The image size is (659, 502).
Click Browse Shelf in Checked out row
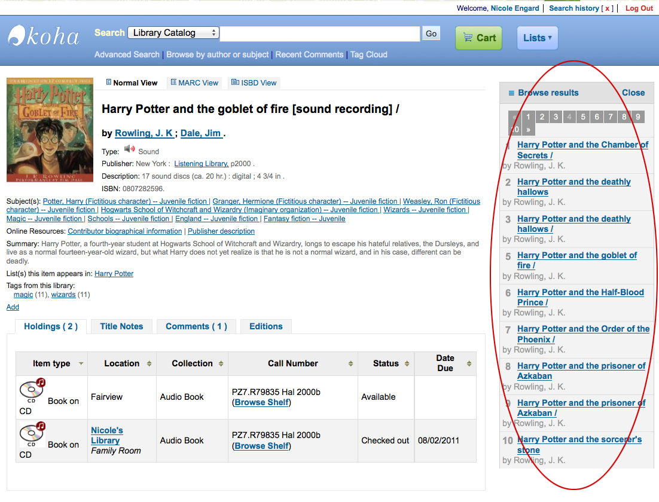(261, 446)
